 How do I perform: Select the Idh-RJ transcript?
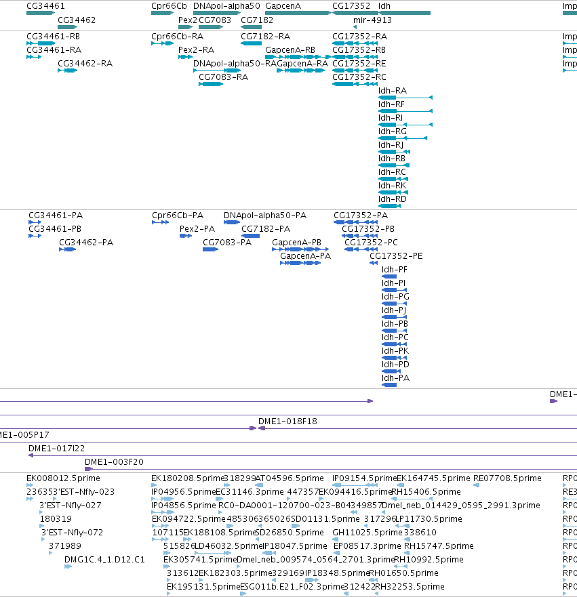394,152
